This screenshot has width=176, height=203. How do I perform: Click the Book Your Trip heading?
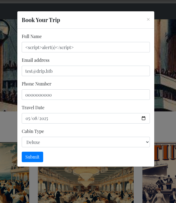point(41,20)
